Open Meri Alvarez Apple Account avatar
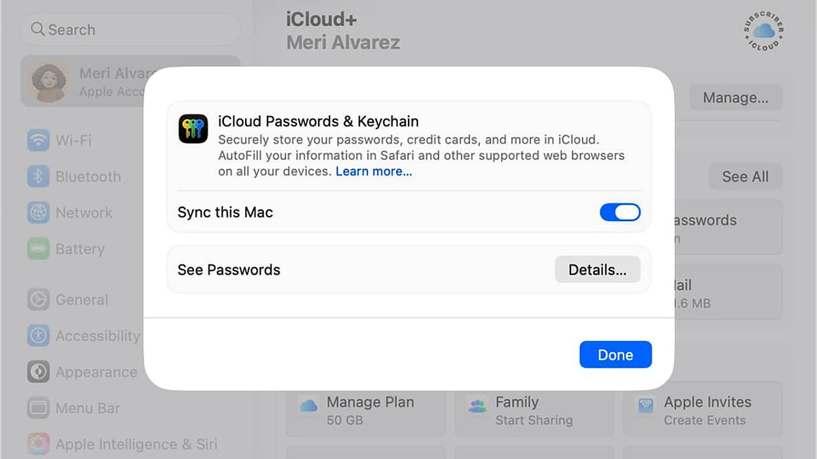817x459 pixels. 48,81
